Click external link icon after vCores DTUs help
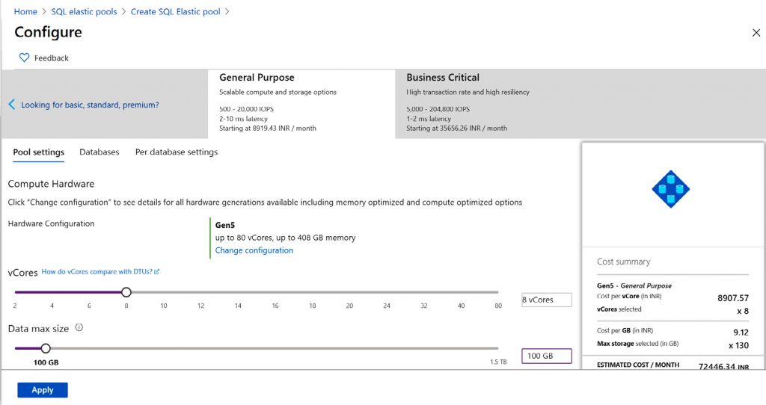This screenshot has width=766, height=405. tap(156, 272)
